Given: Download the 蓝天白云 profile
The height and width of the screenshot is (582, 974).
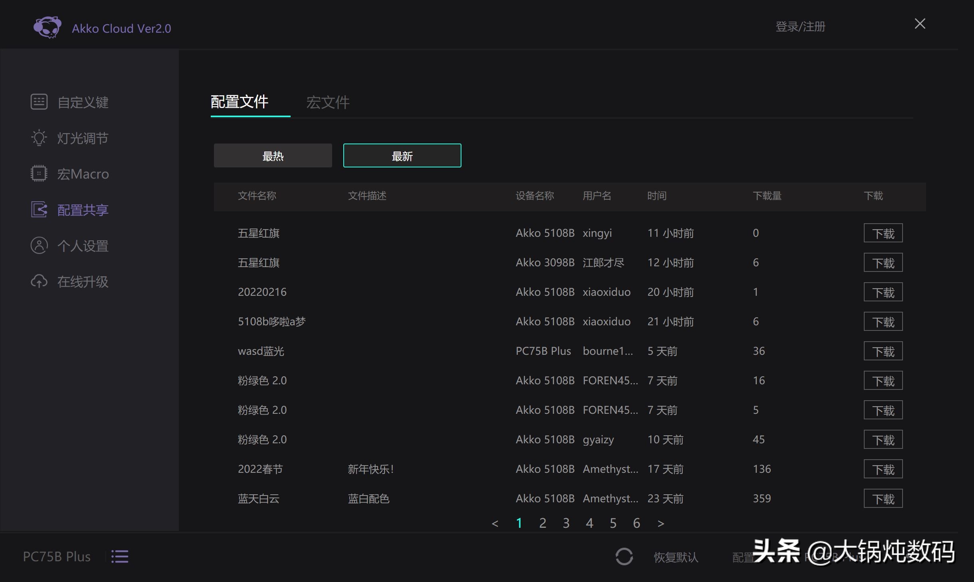Looking at the screenshot, I should tap(883, 498).
